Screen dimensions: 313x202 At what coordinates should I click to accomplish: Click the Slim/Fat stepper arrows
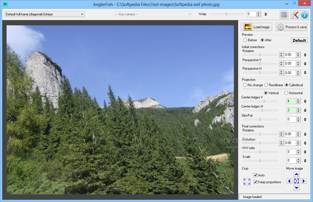298,119
